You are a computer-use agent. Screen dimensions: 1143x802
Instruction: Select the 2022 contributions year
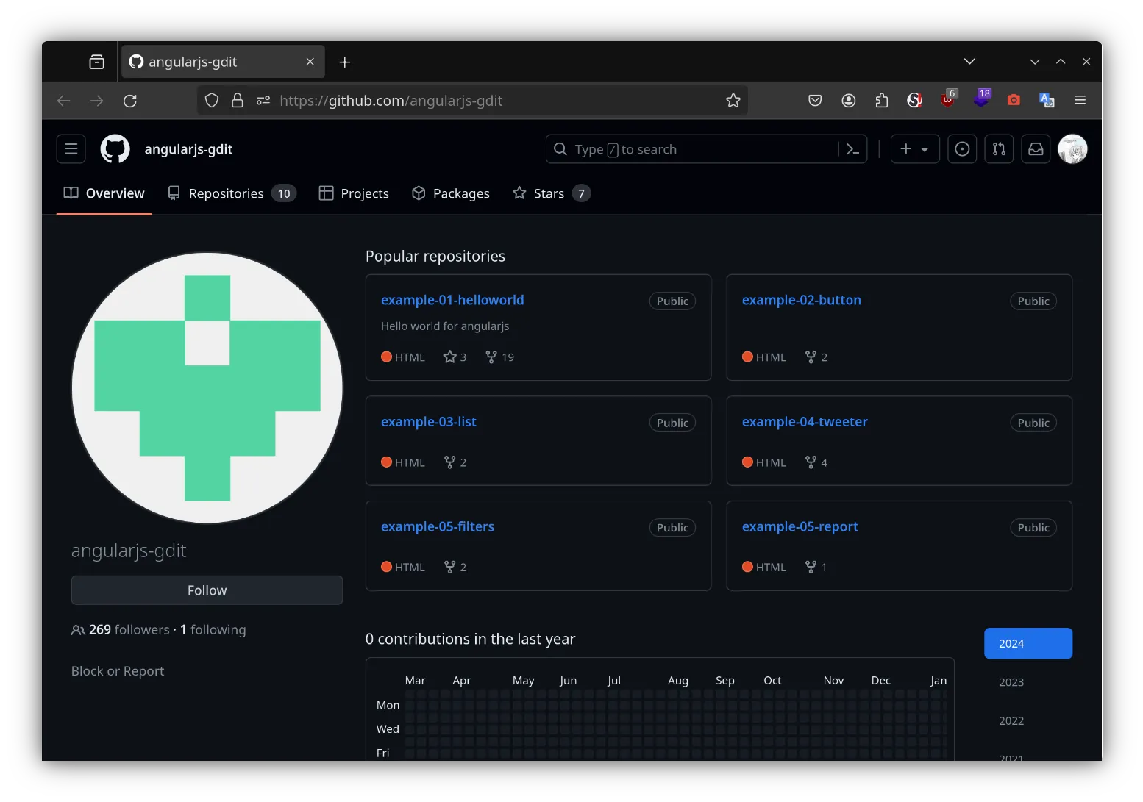click(1011, 721)
